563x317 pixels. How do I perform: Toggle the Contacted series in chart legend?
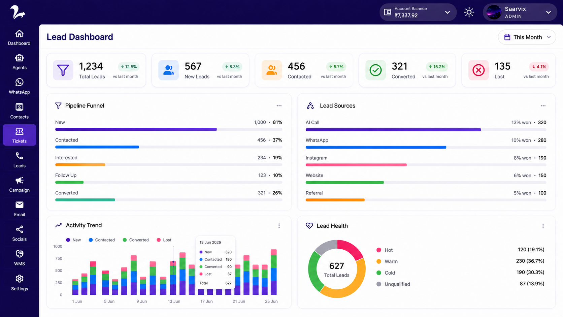(102, 240)
